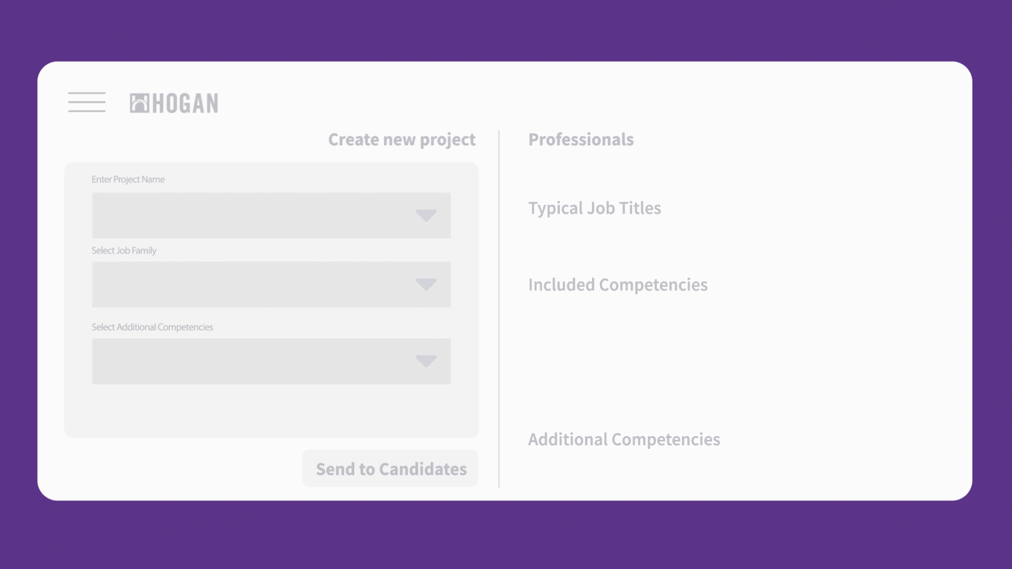Click the HOGAN wordmark text
The image size is (1012, 569).
pos(185,103)
